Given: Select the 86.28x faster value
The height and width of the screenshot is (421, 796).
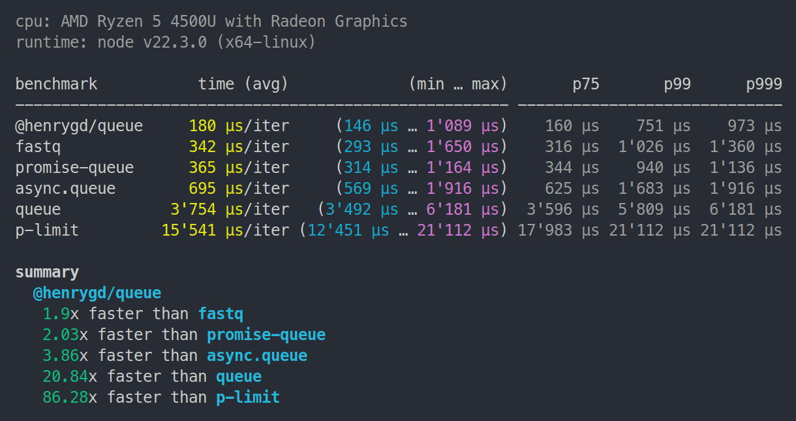Looking at the screenshot, I should pos(65,397).
